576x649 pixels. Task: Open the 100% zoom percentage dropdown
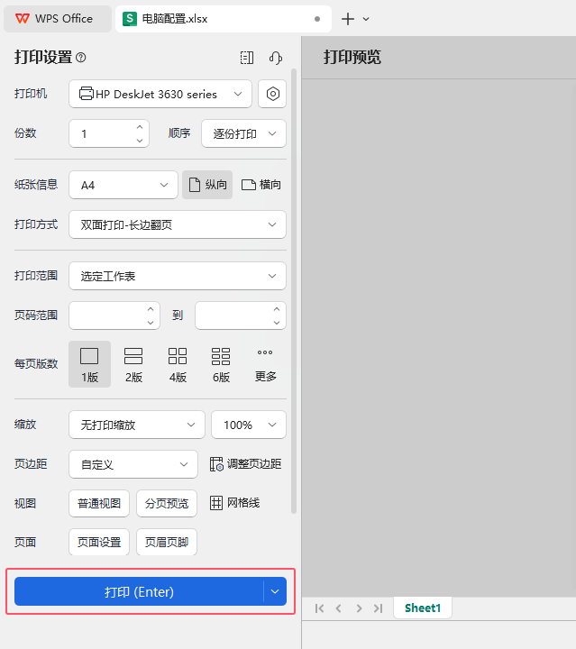click(249, 425)
